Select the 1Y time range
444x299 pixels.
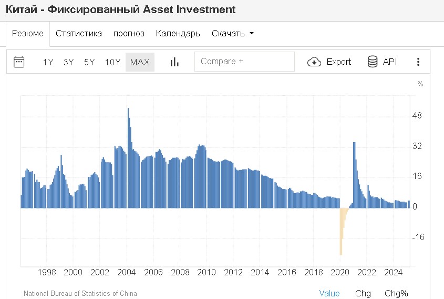pos(48,62)
